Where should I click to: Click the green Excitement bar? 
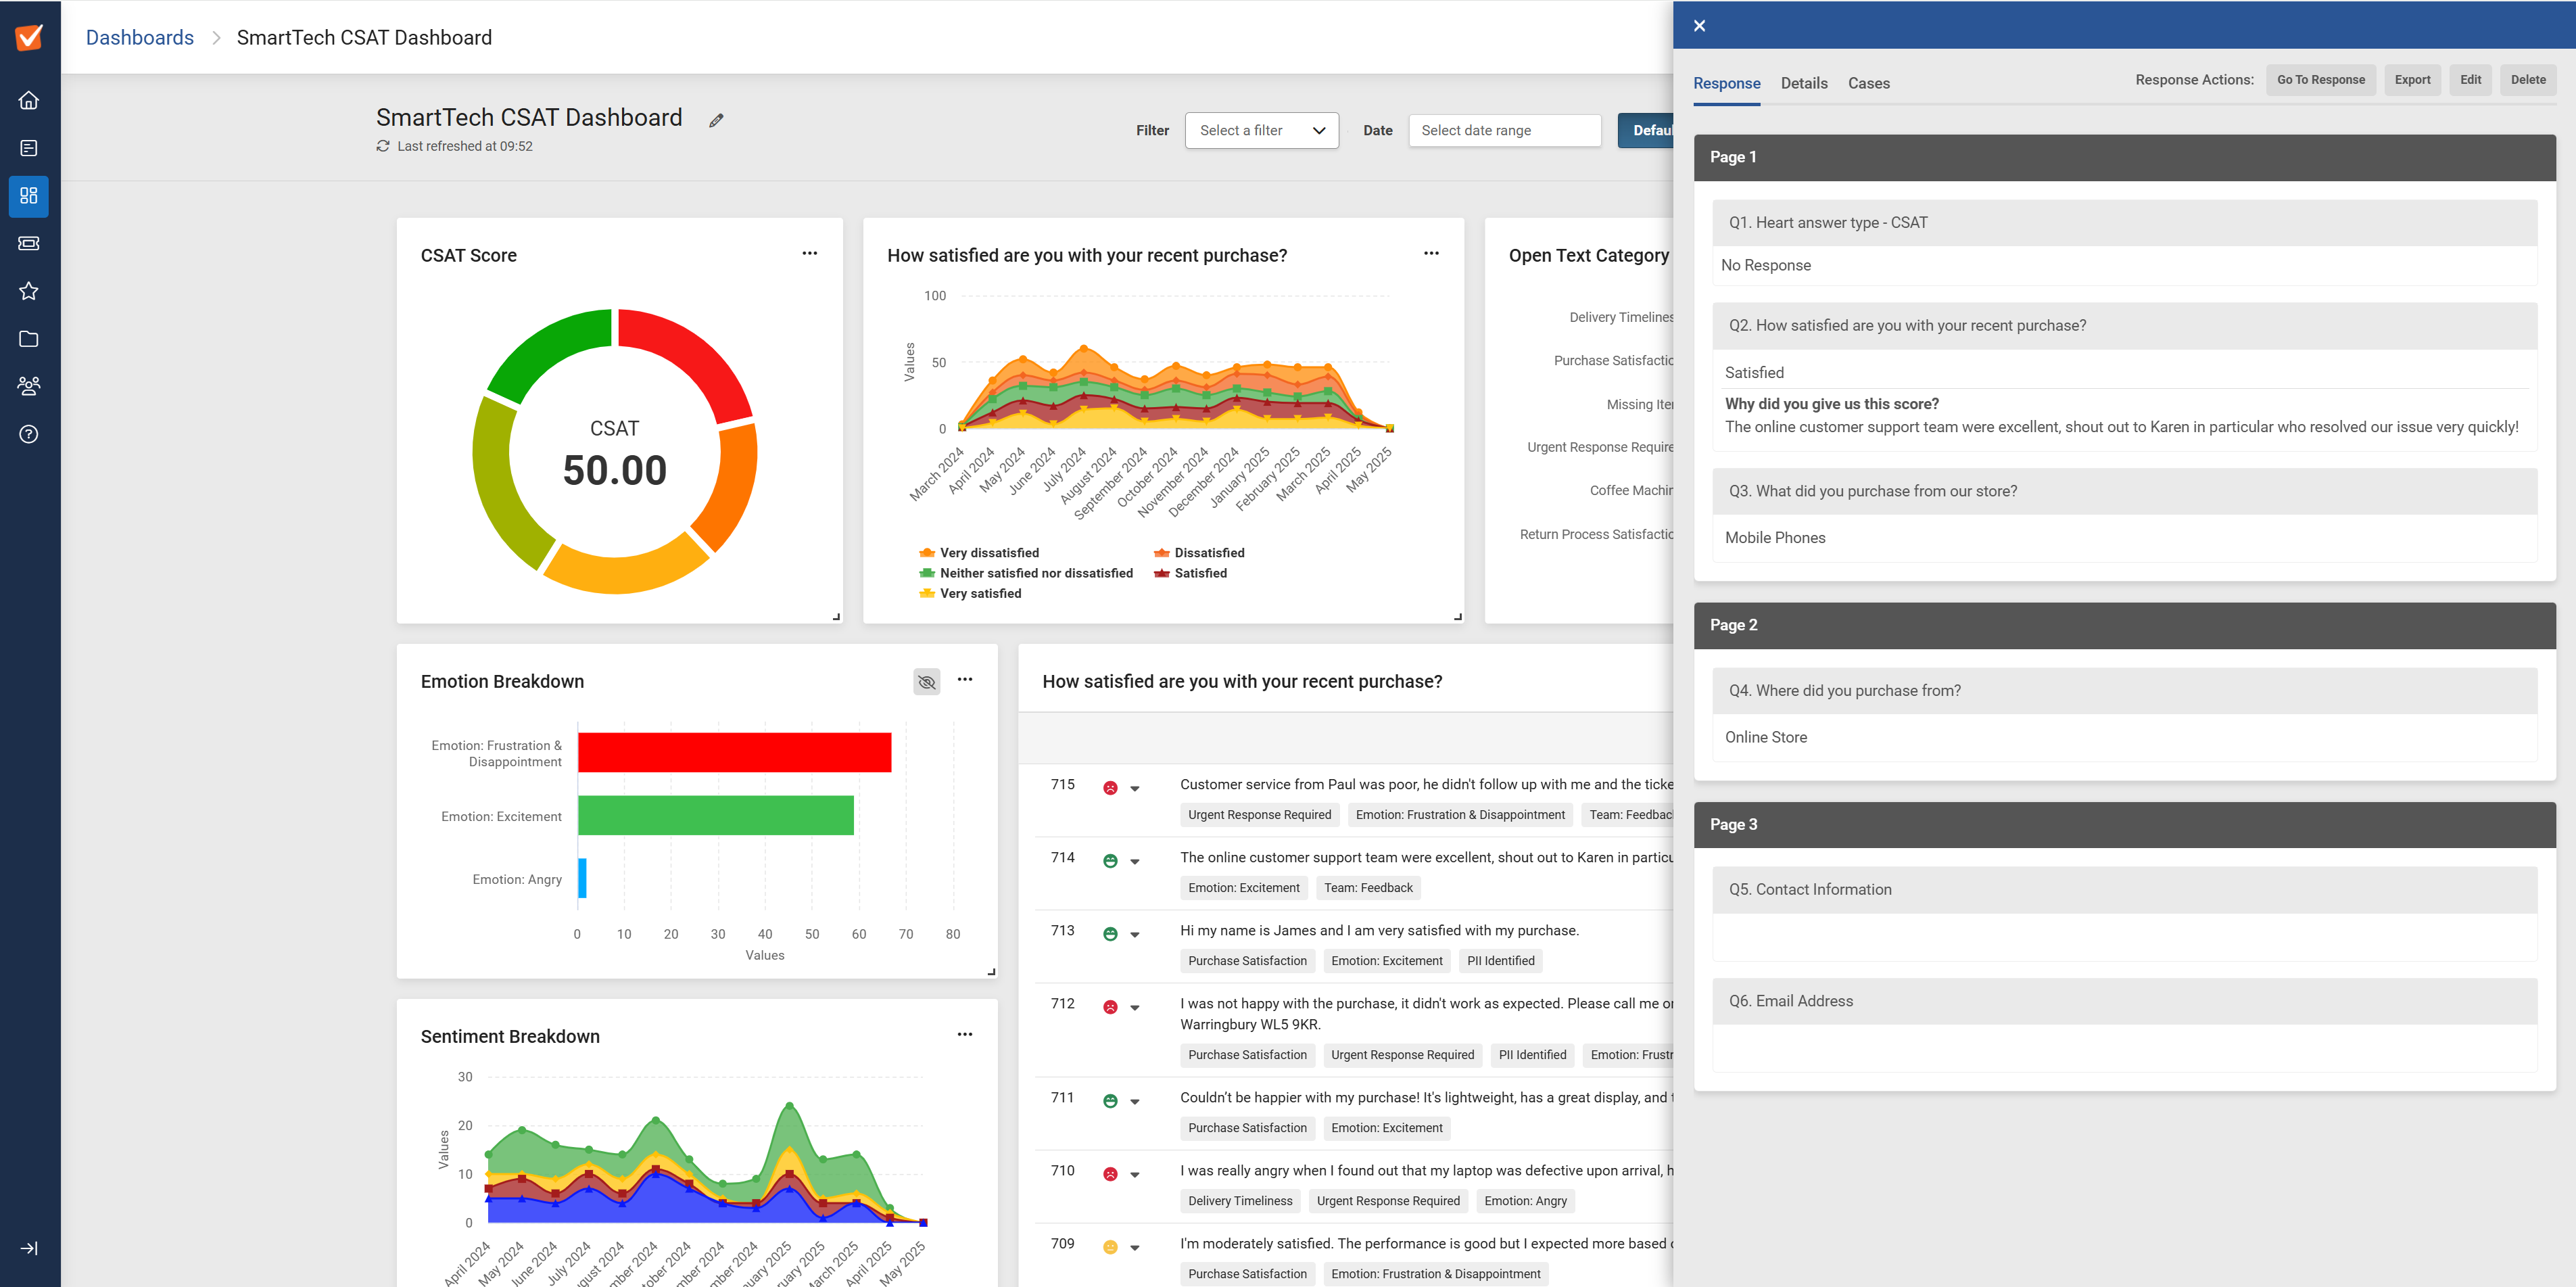pos(716,815)
